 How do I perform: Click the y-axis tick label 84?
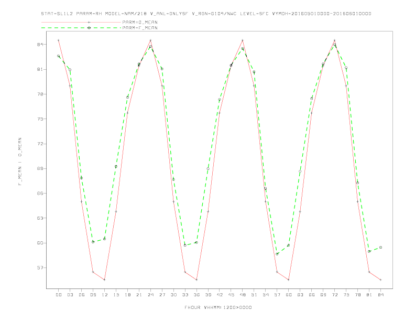pyautogui.click(x=40, y=45)
